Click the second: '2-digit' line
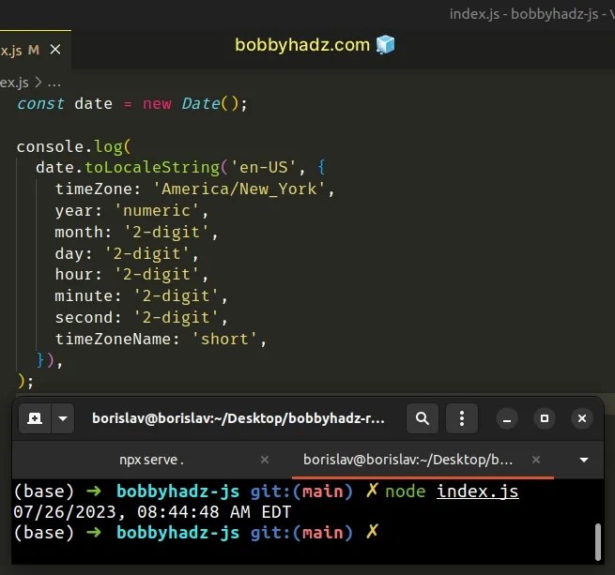615x575 pixels. coord(141,317)
